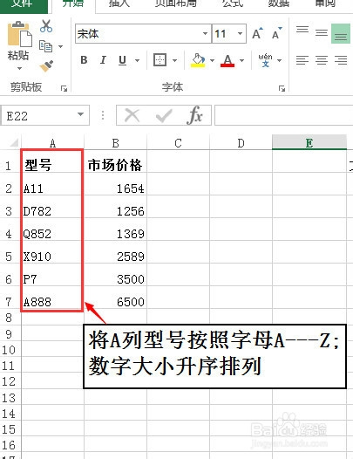The height and width of the screenshot is (459, 353).
Task: Open the font name dropdown 宋体
Action: pyautogui.click(x=206, y=33)
